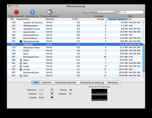The image size is (152, 118).
Task: Sort by Benutzer column header
Action: point(58,19)
